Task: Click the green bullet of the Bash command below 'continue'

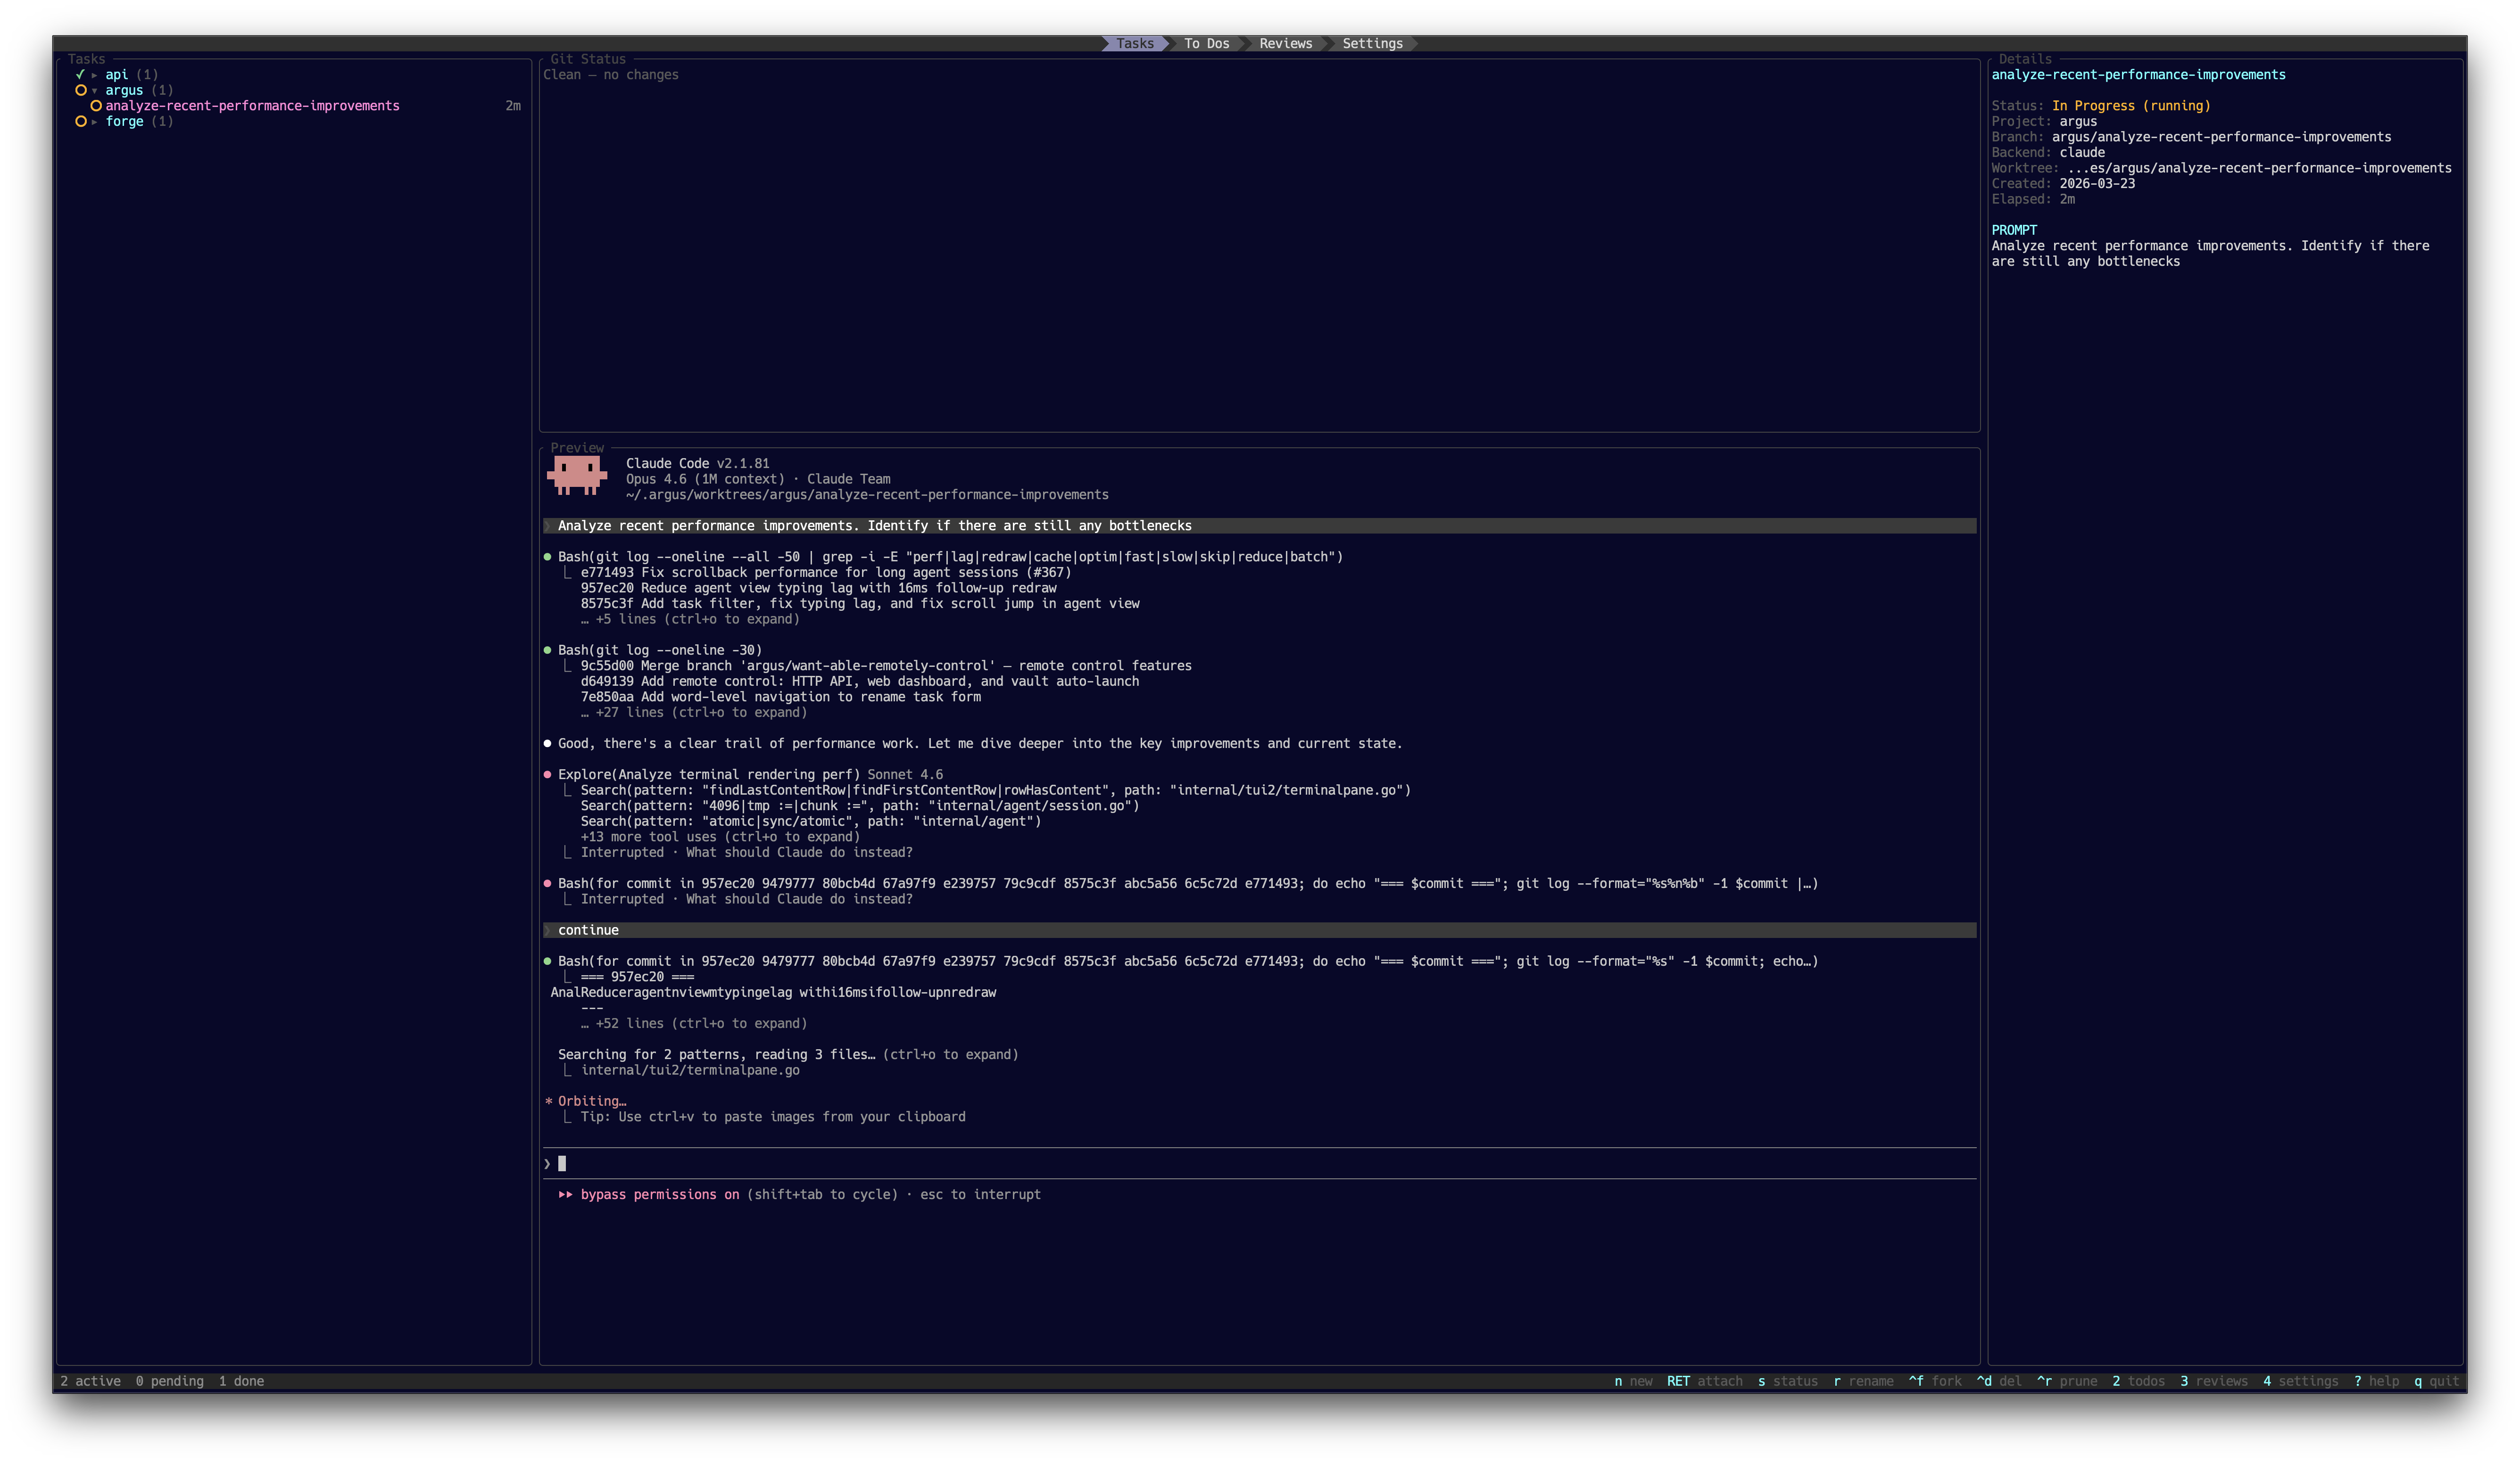Action: (547, 962)
